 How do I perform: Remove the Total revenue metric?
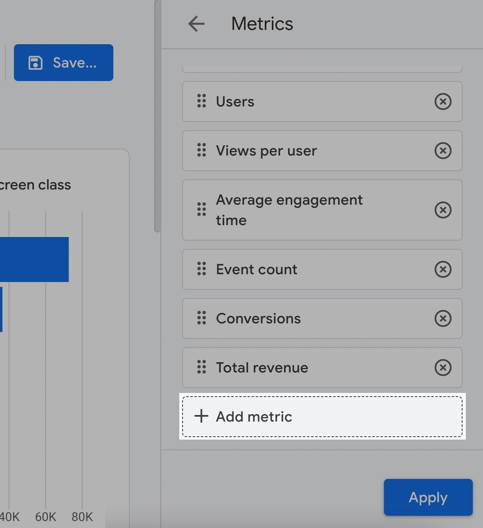443,368
